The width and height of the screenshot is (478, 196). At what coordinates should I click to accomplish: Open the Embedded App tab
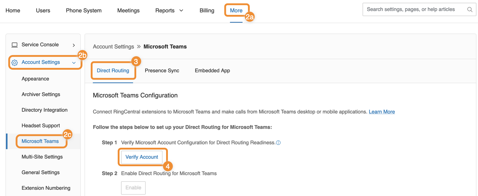(x=212, y=71)
